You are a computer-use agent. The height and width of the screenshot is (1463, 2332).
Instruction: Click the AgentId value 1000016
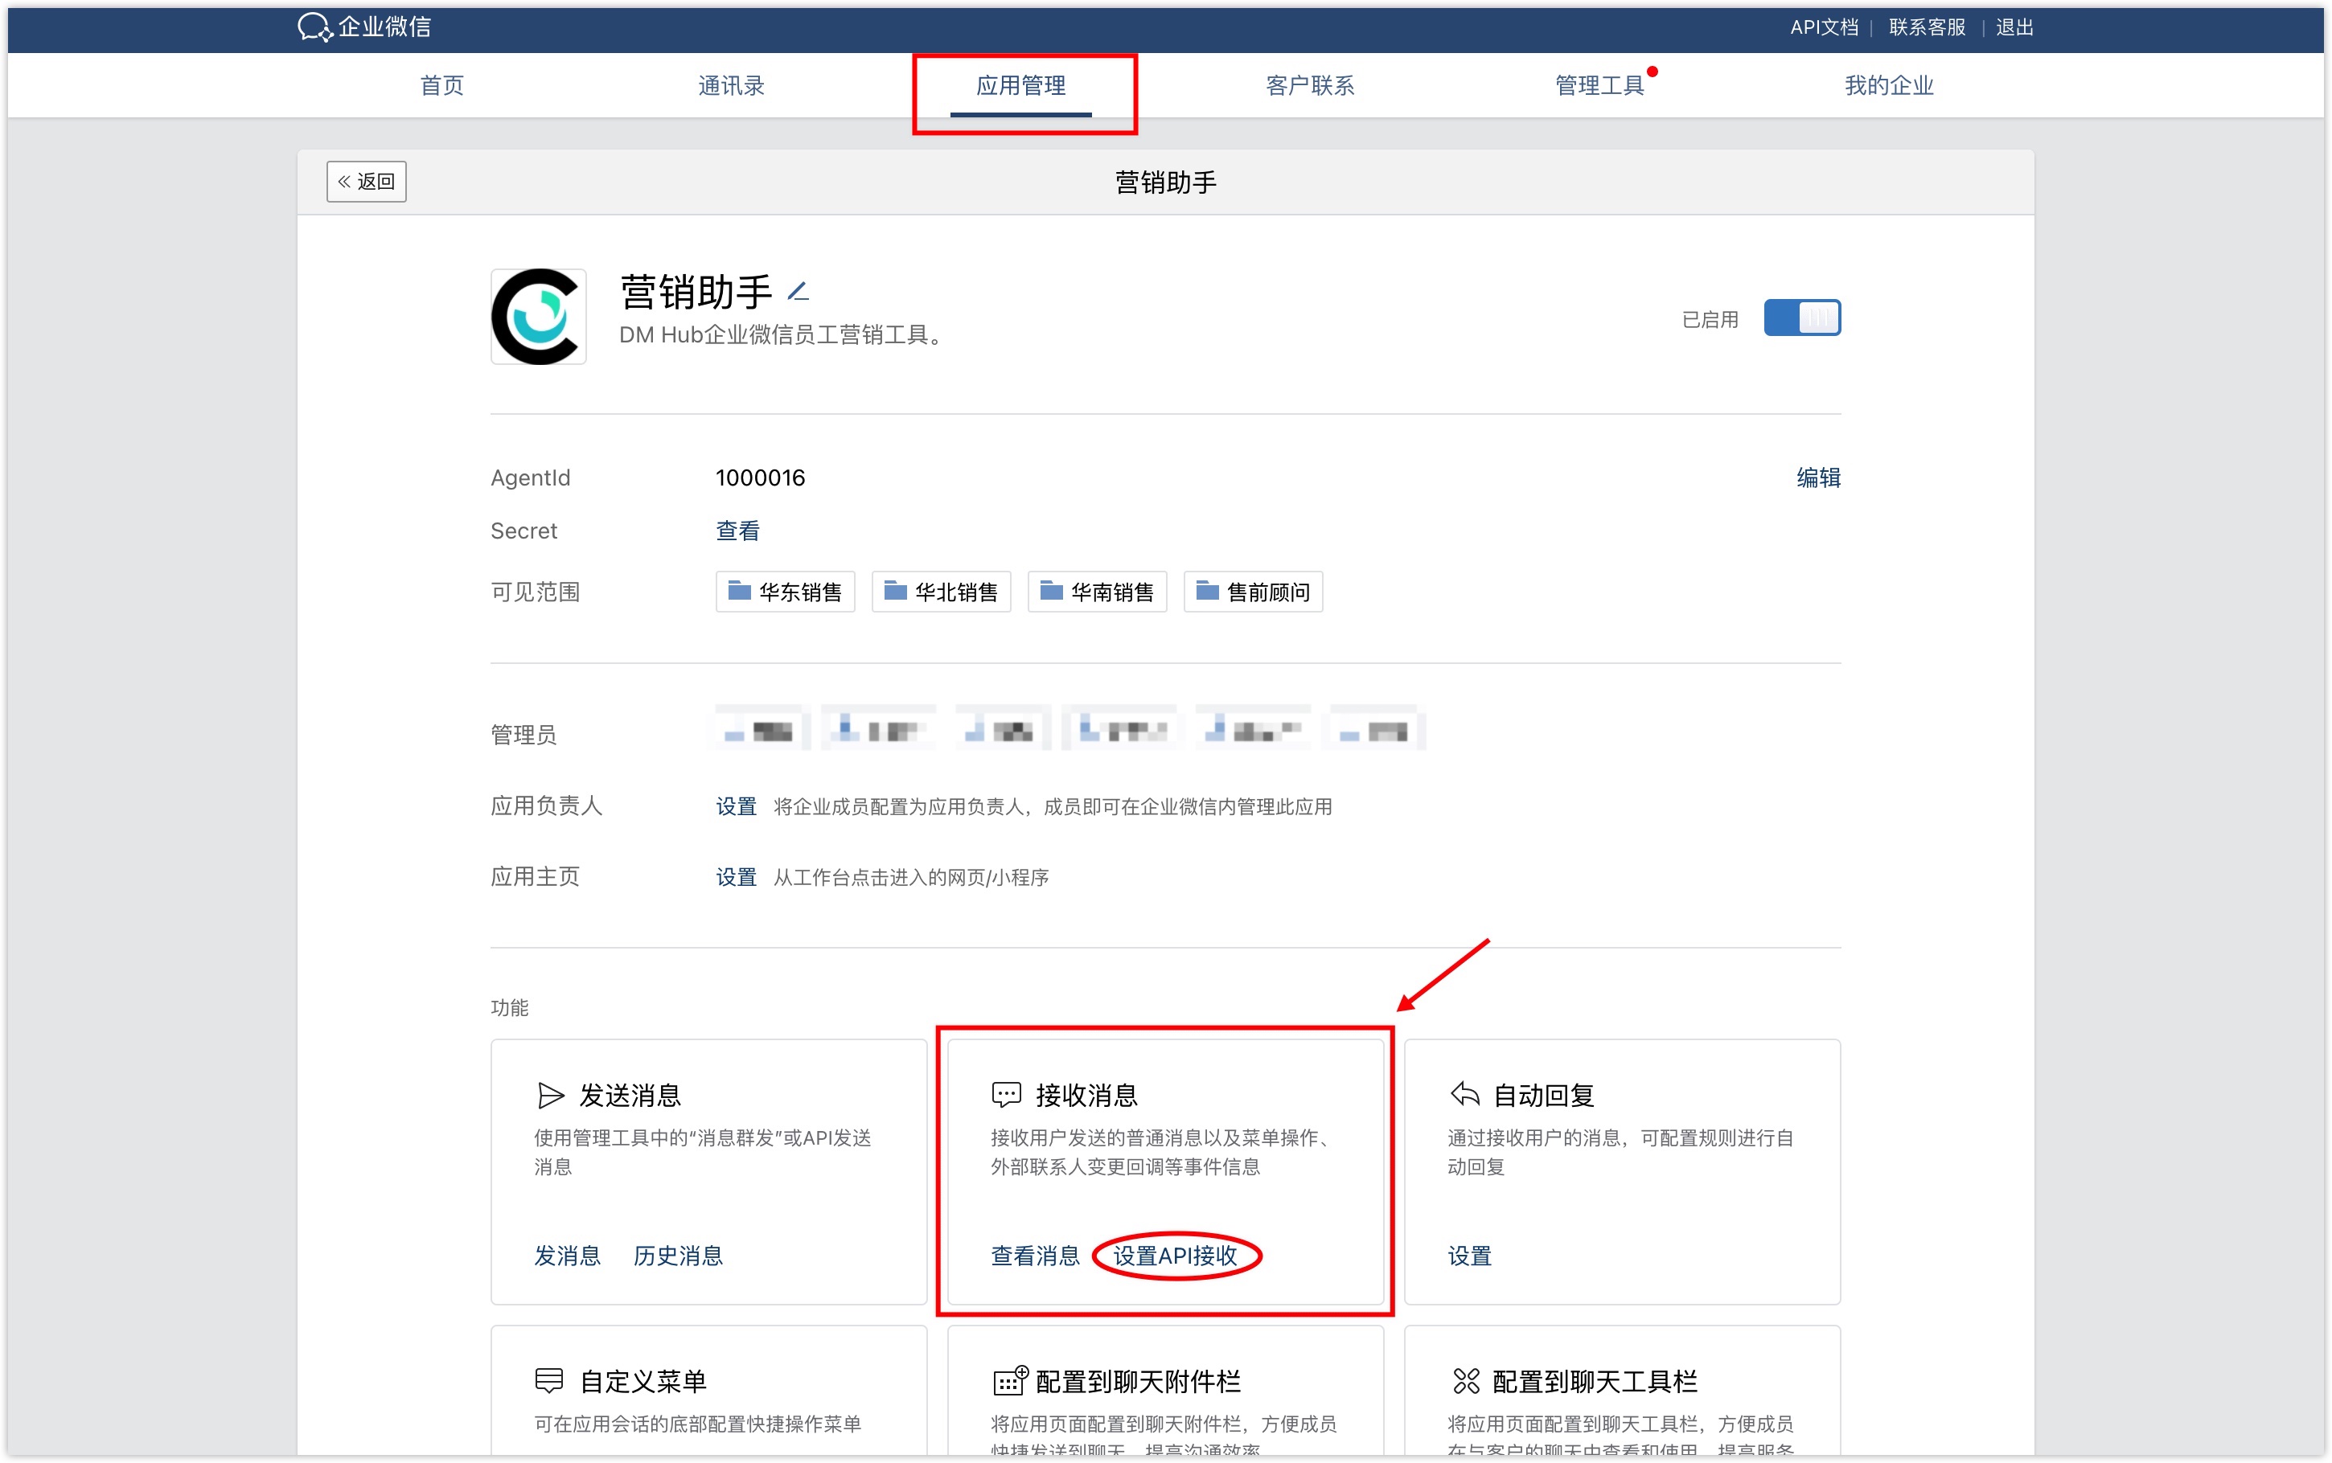click(x=760, y=477)
